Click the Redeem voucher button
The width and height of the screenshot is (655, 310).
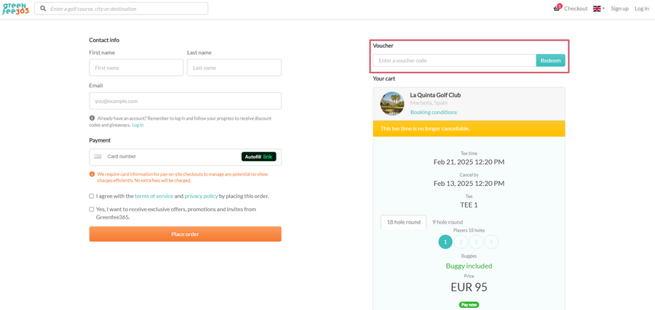tap(550, 60)
